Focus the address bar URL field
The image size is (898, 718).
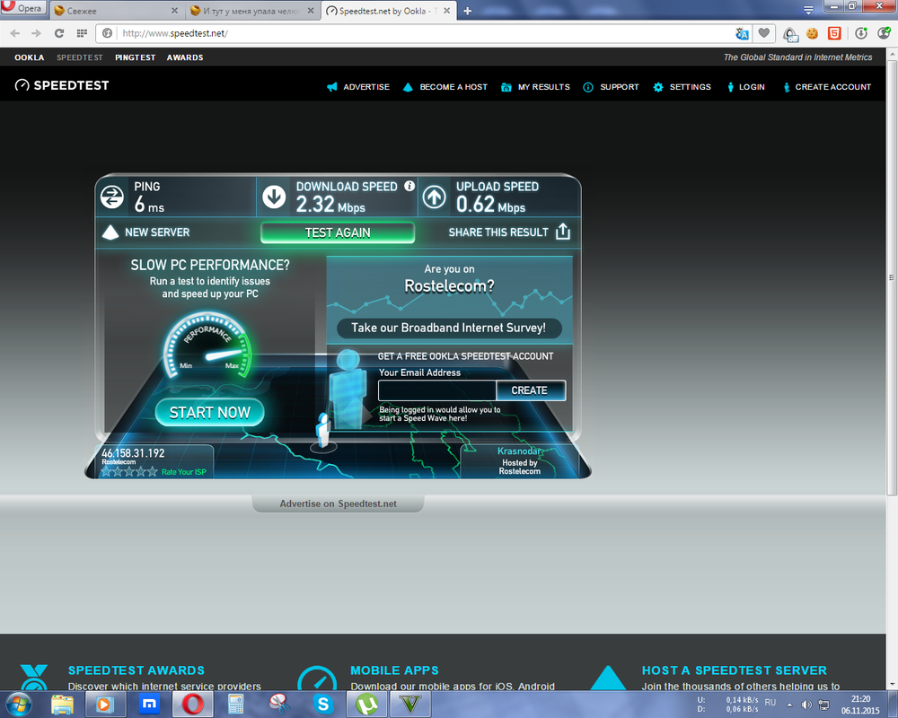[x=424, y=33]
